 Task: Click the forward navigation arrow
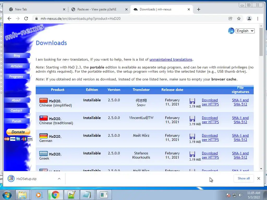tap(18, 18)
